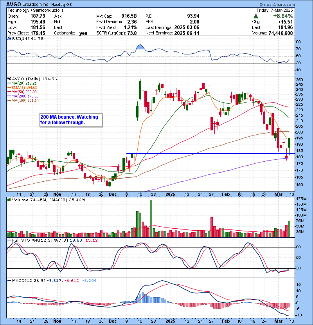Click the 160 price axis label
This screenshot has height=325, width=313.
click(x=300, y=184)
